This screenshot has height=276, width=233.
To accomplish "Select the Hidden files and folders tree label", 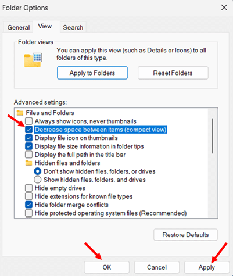I will [x=67, y=163].
